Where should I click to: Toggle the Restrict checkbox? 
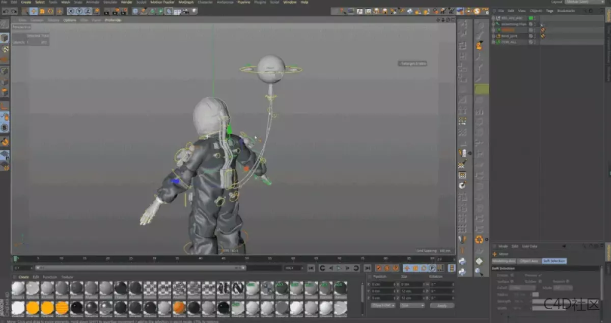(x=568, y=281)
